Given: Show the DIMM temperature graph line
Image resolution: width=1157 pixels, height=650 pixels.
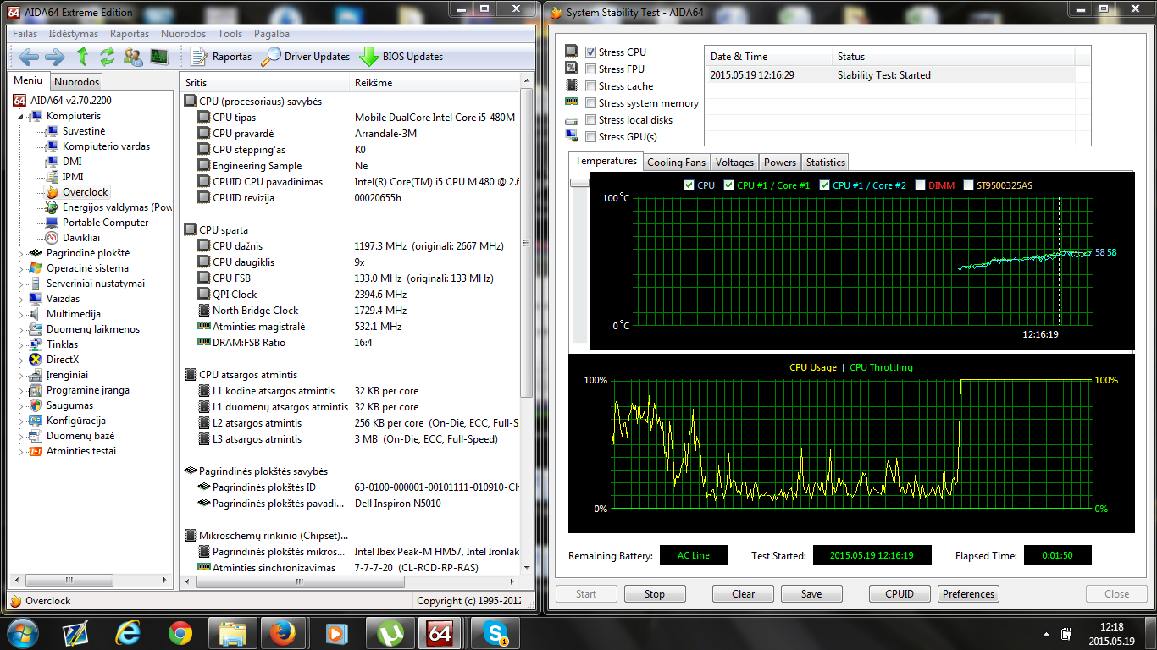Looking at the screenshot, I should 920,185.
